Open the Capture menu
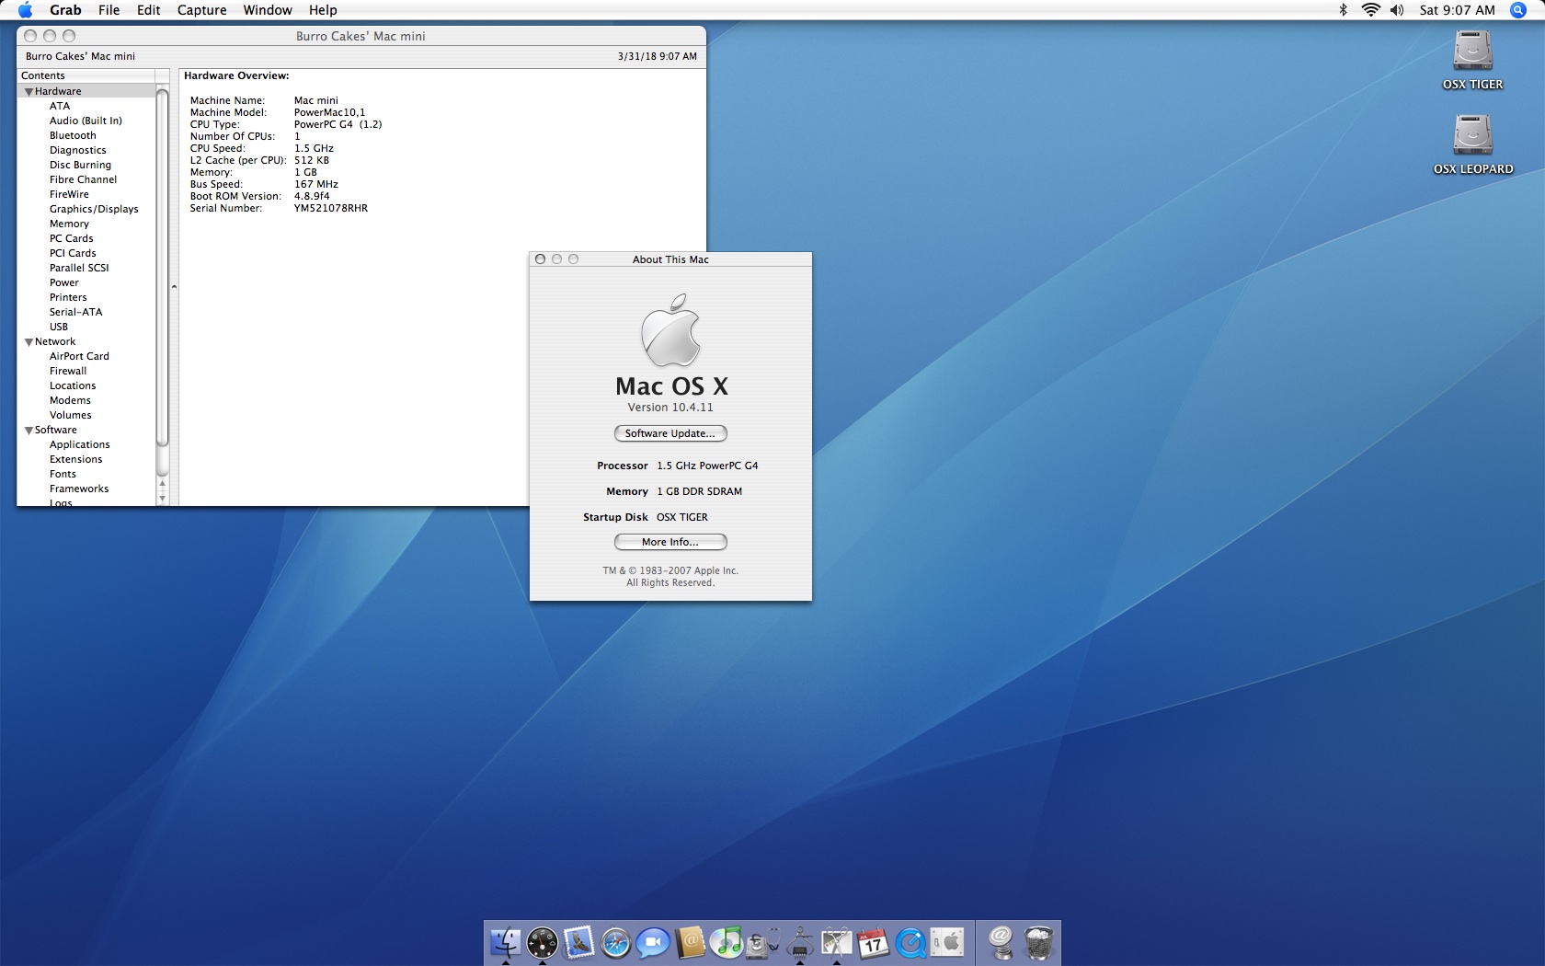The width and height of the screenshot is (1545, 966). (201, 10)
